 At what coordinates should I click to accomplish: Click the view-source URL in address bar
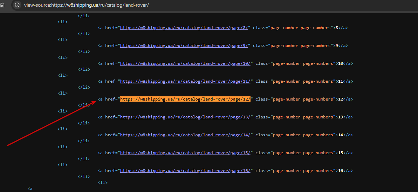87,5
